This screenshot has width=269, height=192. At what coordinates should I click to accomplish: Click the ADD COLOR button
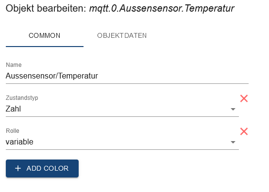coord(42,168)
